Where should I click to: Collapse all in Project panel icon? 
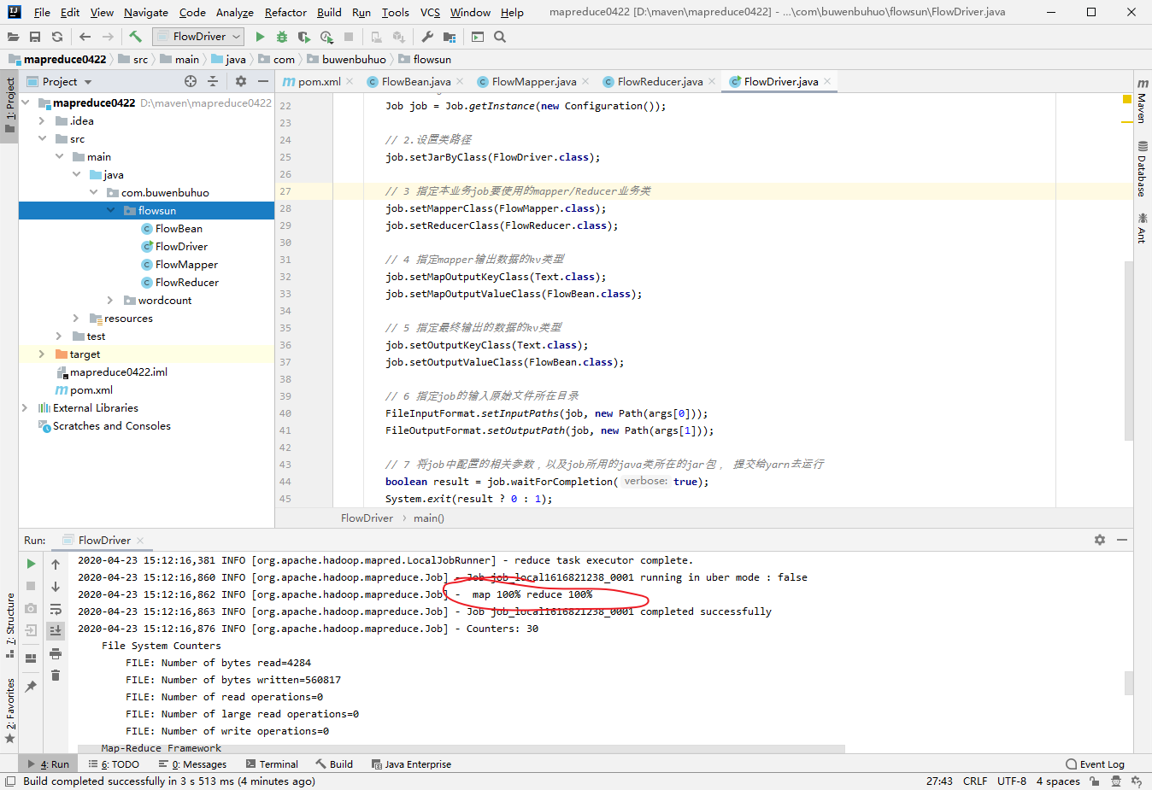[x=213, y=81]
